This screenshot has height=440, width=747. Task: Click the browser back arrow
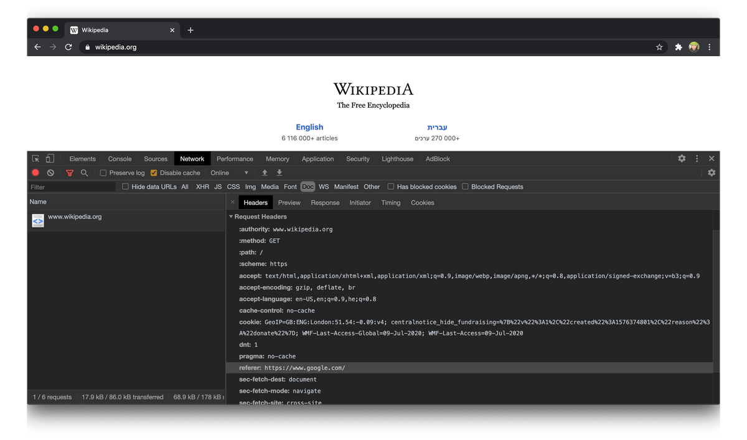click(37, 47)
